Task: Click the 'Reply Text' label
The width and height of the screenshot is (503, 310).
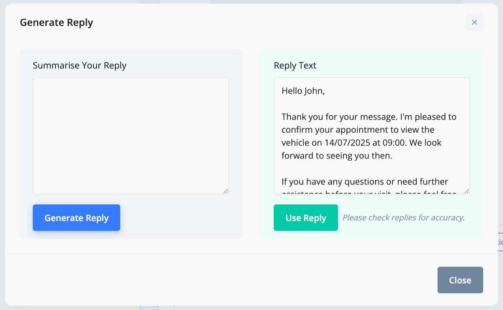Action: pos(295,65)
